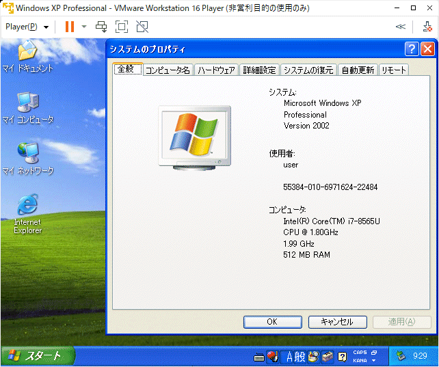
Task: Minimize the VMware Player window
Action: point(397,8)
